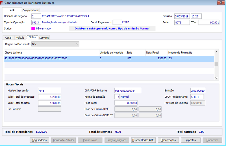The image size is (226, 146).
Task: Click the notes list scroll down arrow
Action: point(216,78)
